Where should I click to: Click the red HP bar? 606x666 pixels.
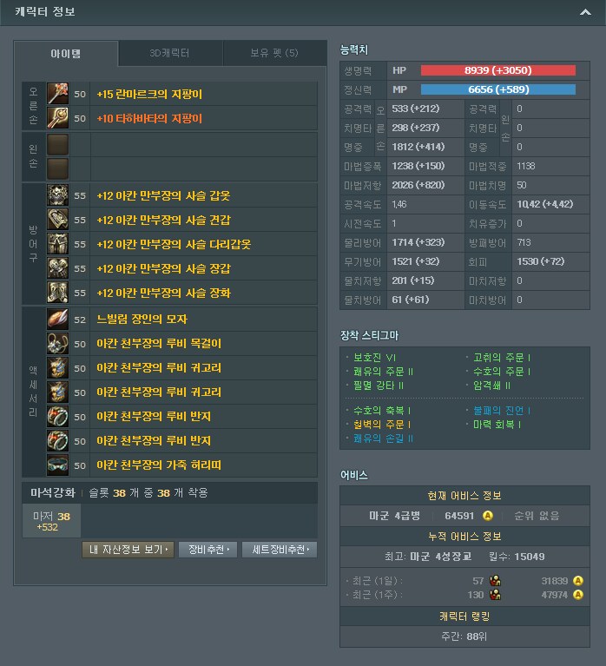tap(498, 70)
